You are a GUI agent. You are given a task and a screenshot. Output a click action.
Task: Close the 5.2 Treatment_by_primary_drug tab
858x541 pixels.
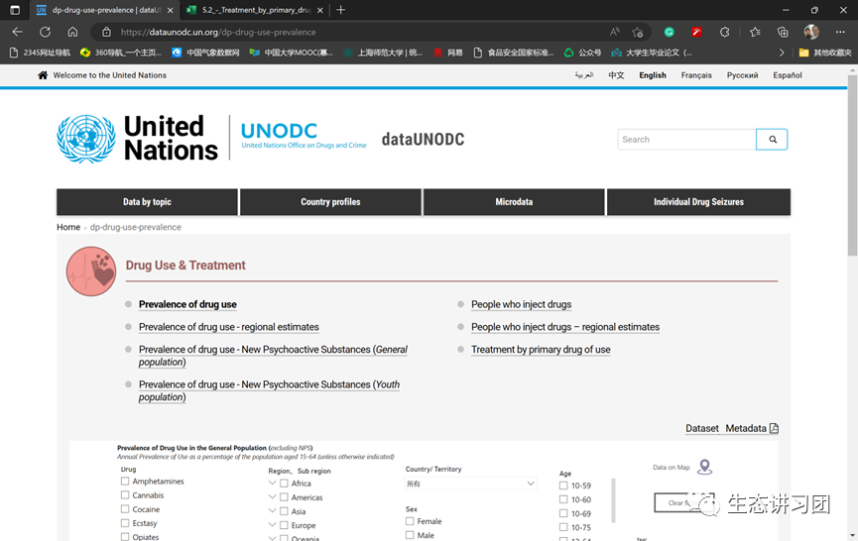click(x=320, y=10)
